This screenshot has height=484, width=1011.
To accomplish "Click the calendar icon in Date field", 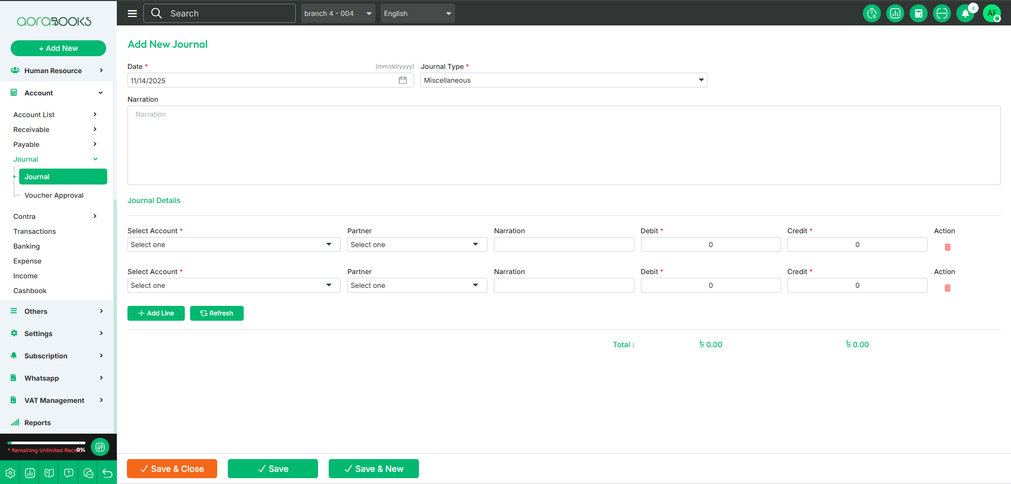I will tap(402, 81).
